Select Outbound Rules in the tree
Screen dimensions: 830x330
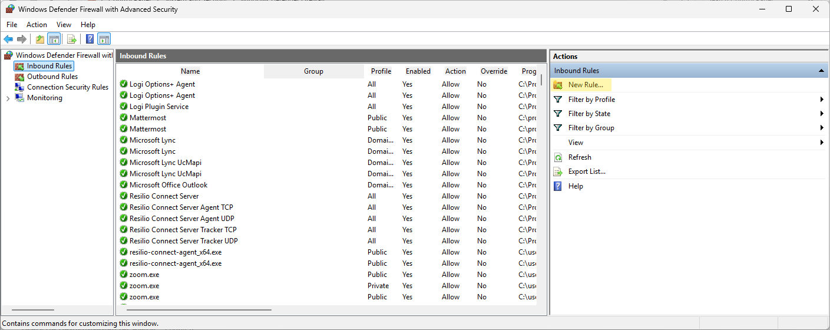(52, 77)
